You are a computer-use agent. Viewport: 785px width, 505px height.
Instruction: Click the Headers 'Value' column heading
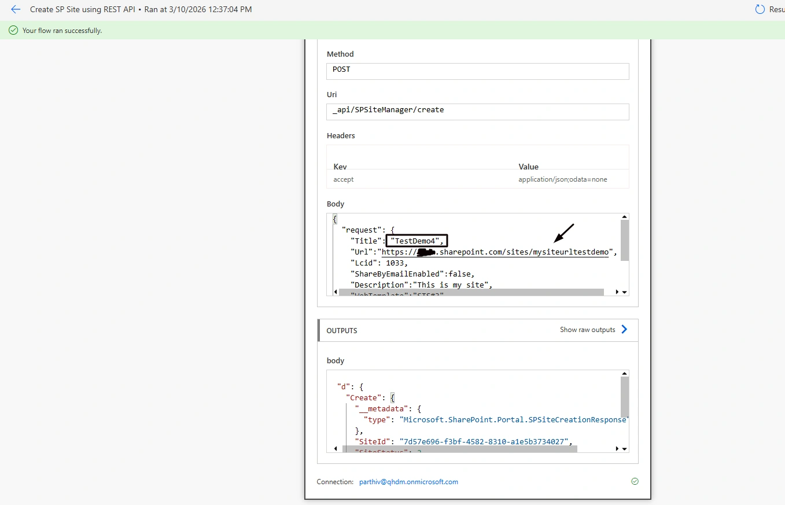coord(528,167)
